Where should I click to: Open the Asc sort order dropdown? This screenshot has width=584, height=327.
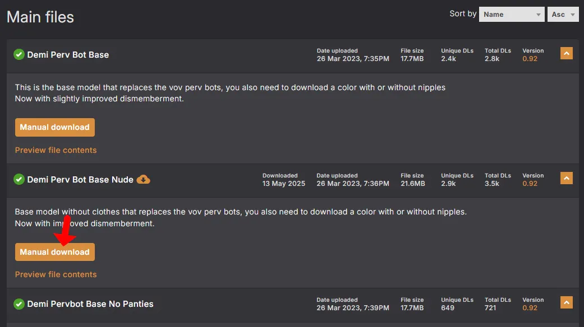point(563,15)
